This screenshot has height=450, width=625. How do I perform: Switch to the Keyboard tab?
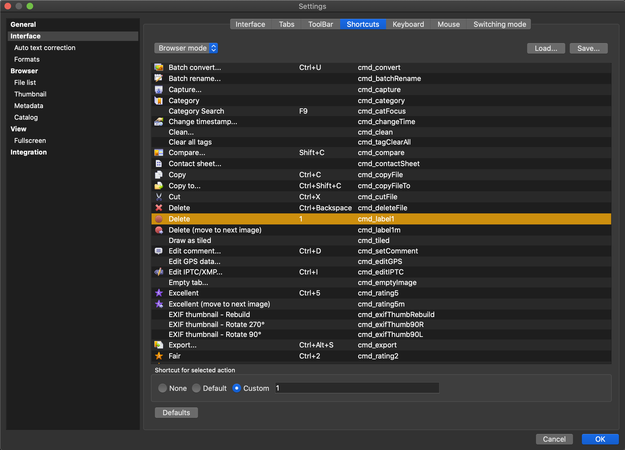coord(408,24)
